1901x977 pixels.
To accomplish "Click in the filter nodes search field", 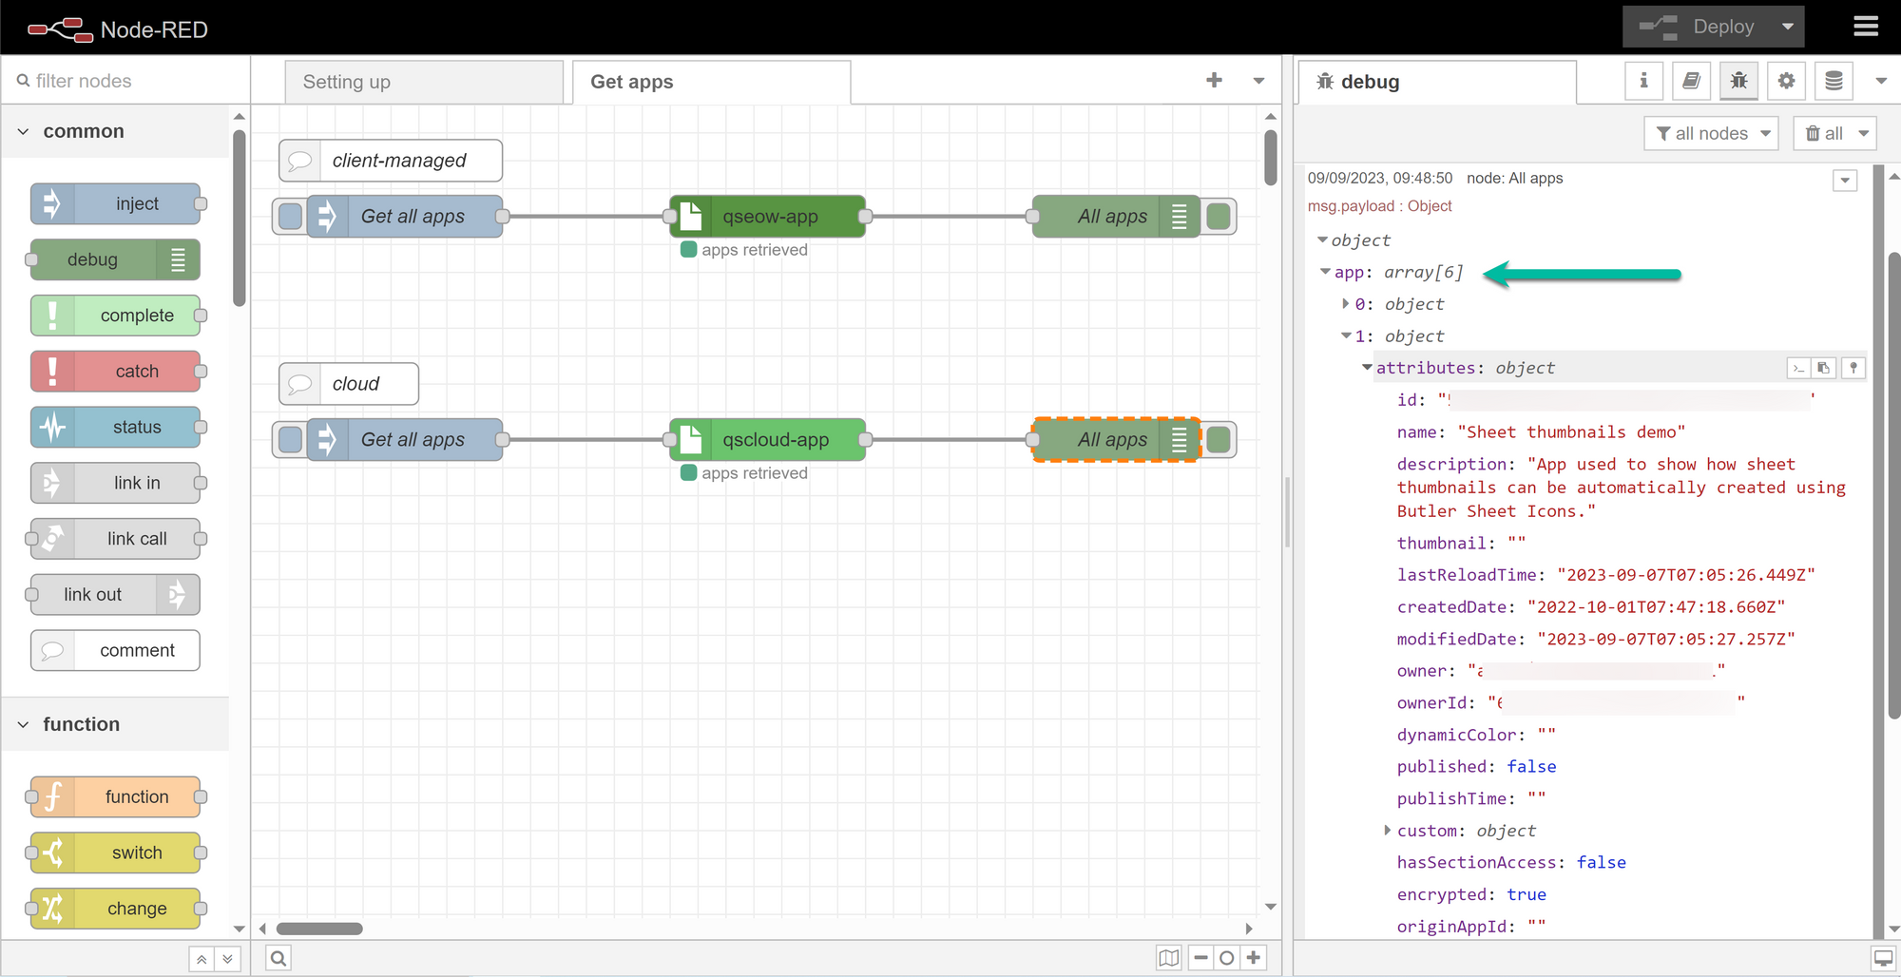I will pyautogui.click(x=125, y=81).
